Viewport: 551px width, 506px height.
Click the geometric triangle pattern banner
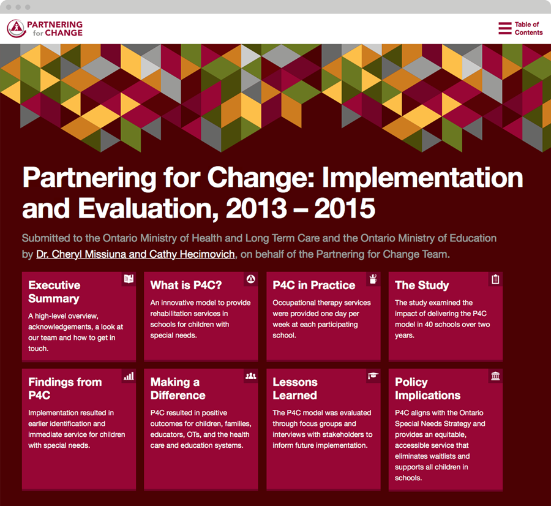coord(275,98)
